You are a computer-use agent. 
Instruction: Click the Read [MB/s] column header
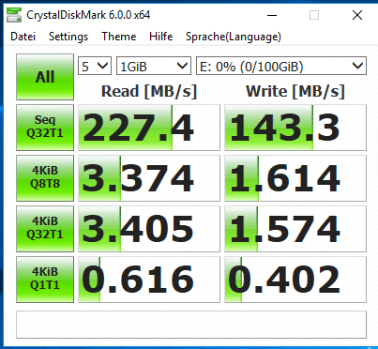[x=149, y=92]
